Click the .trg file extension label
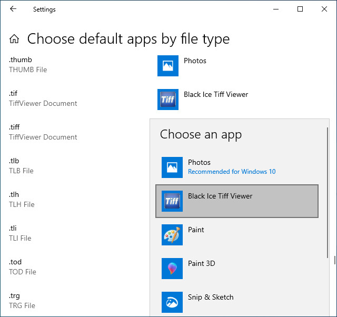This screenshot has width=337, height=317. tap(14, 296)
